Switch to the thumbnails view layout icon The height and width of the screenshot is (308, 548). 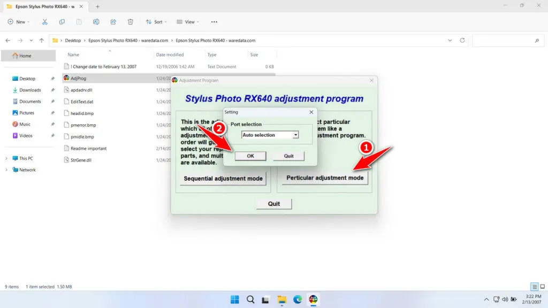pos(542,287)
